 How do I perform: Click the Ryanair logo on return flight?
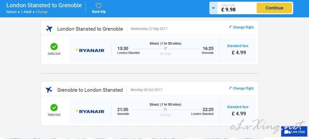pyautogui.click(x=90, y=112)
